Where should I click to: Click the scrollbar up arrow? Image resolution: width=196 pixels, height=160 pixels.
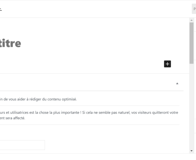(x=191, y=20)
